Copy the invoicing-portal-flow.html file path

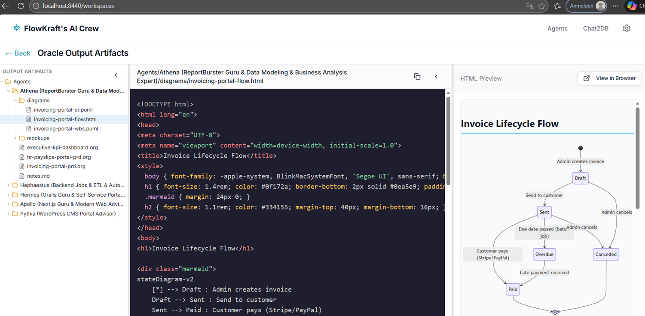417,76
